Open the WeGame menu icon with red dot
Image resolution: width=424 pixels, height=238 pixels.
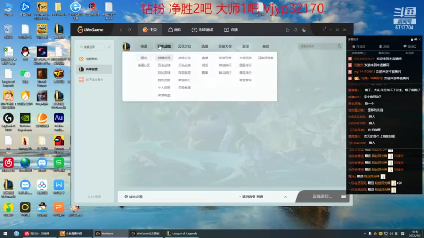tap(324, 29)
